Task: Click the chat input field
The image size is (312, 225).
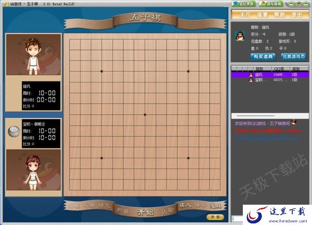Action: click(237, 219)
